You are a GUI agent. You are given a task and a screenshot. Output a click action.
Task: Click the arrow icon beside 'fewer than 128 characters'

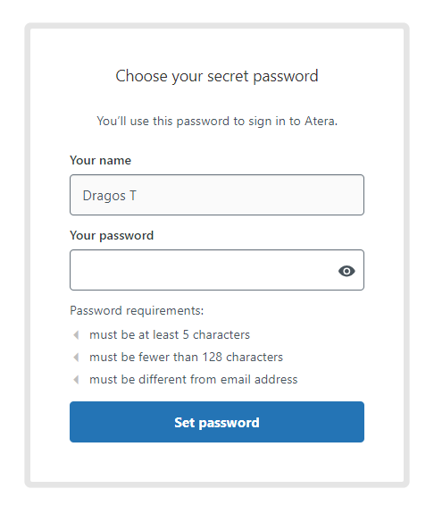[76, 357]
